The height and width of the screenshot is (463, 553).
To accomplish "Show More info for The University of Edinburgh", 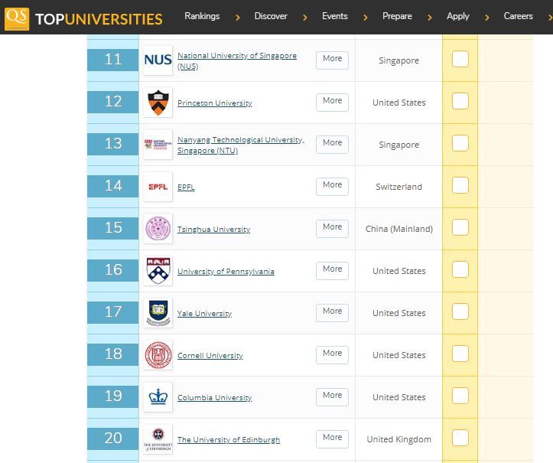I will [332, 438].
